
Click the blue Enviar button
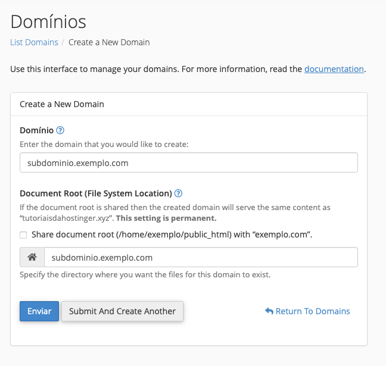coord(39,311)
